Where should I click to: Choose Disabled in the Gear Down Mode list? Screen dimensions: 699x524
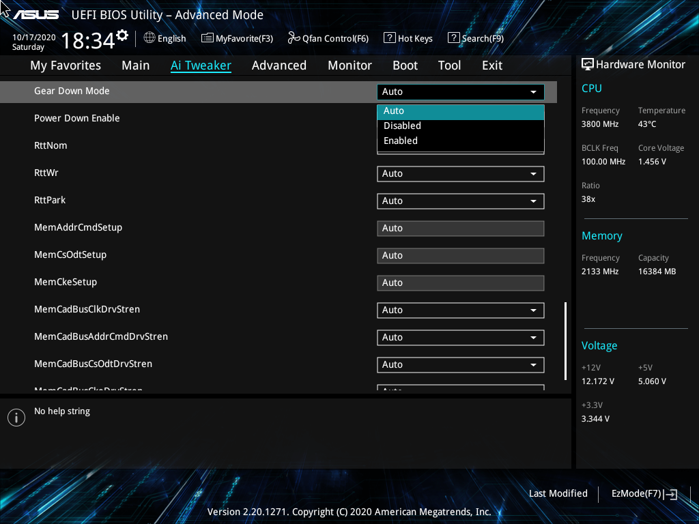[x=461, y=126]
